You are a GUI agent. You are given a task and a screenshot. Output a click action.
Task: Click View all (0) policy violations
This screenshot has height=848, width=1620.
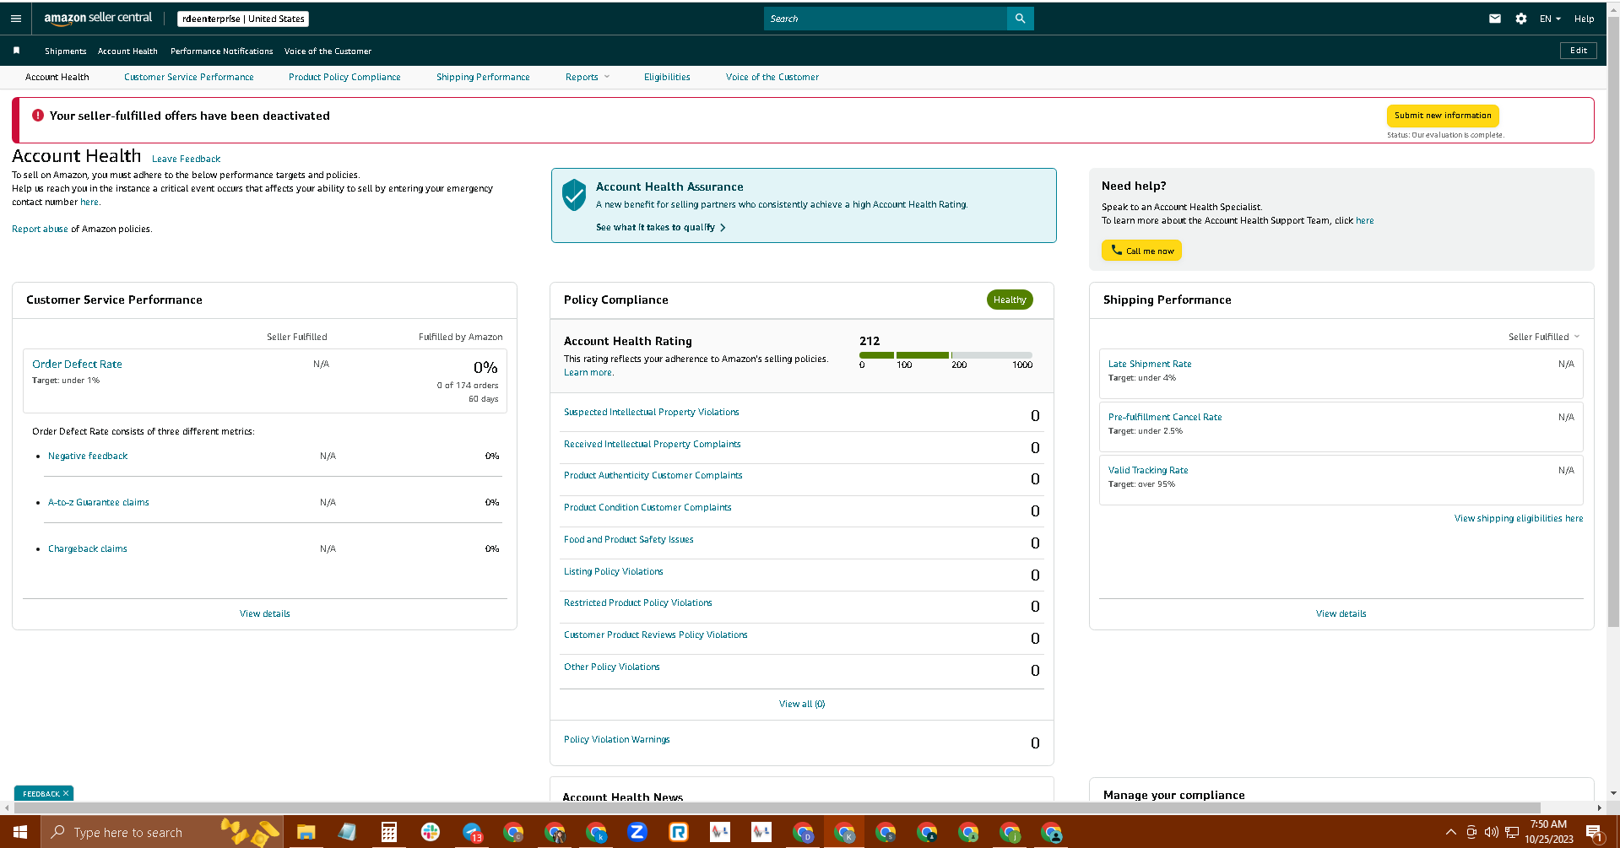pyautogui.click(x=801, y=704)
